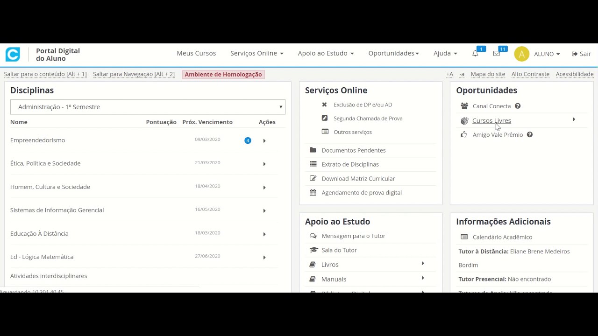598x336 pixels.
Task: Expand actions arrow for Sistemas de Informação Gerencial
Action: click(x=264, y=211)
